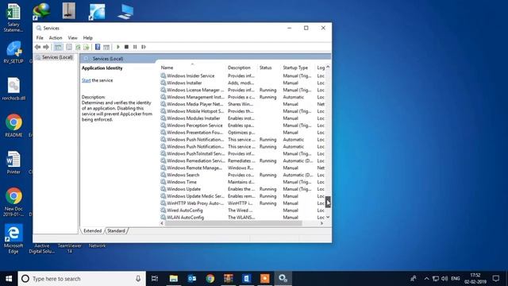Open the README Chrome desktop icon
The width and height of the screenshot is (508, 286).
click(13, 126)
